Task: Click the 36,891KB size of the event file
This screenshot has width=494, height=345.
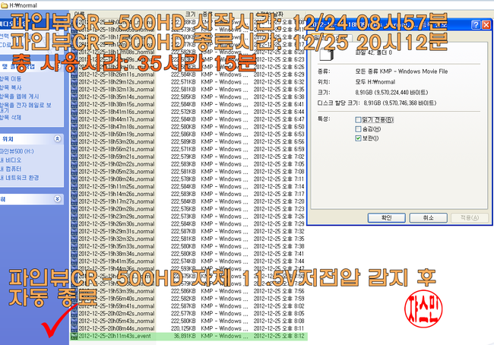Action: (x=185, y=337)
